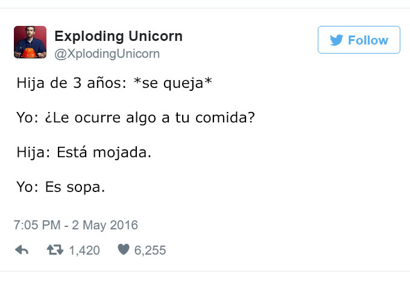Follow Exploding Unicorn account

[x=359, y=40]
